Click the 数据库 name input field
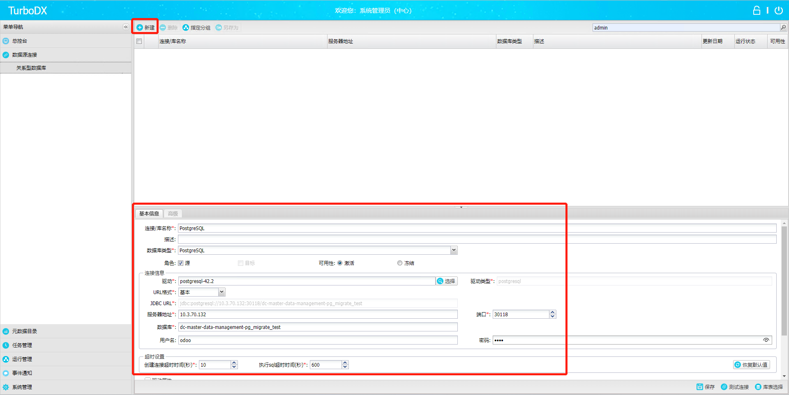Screen dimensions: 789x395 (318, 327)
